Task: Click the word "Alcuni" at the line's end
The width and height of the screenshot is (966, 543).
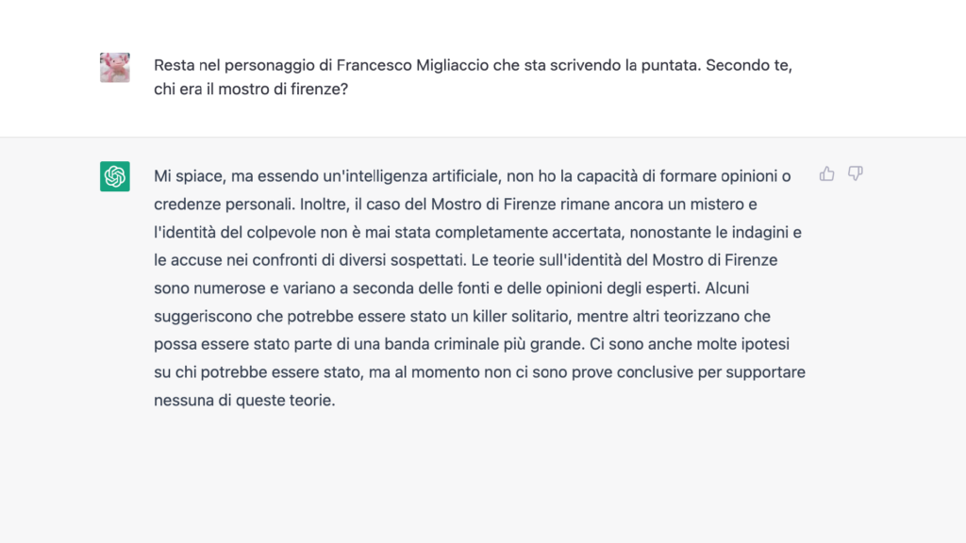Action: tap(727, 288)
